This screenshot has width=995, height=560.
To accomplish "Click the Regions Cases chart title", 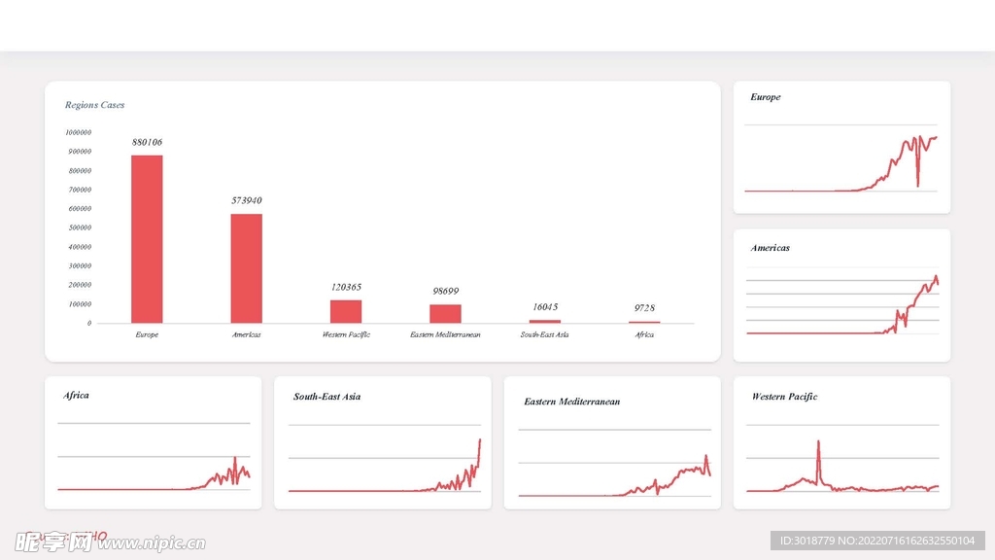I will pyautogui.click(x=94, y=105).
